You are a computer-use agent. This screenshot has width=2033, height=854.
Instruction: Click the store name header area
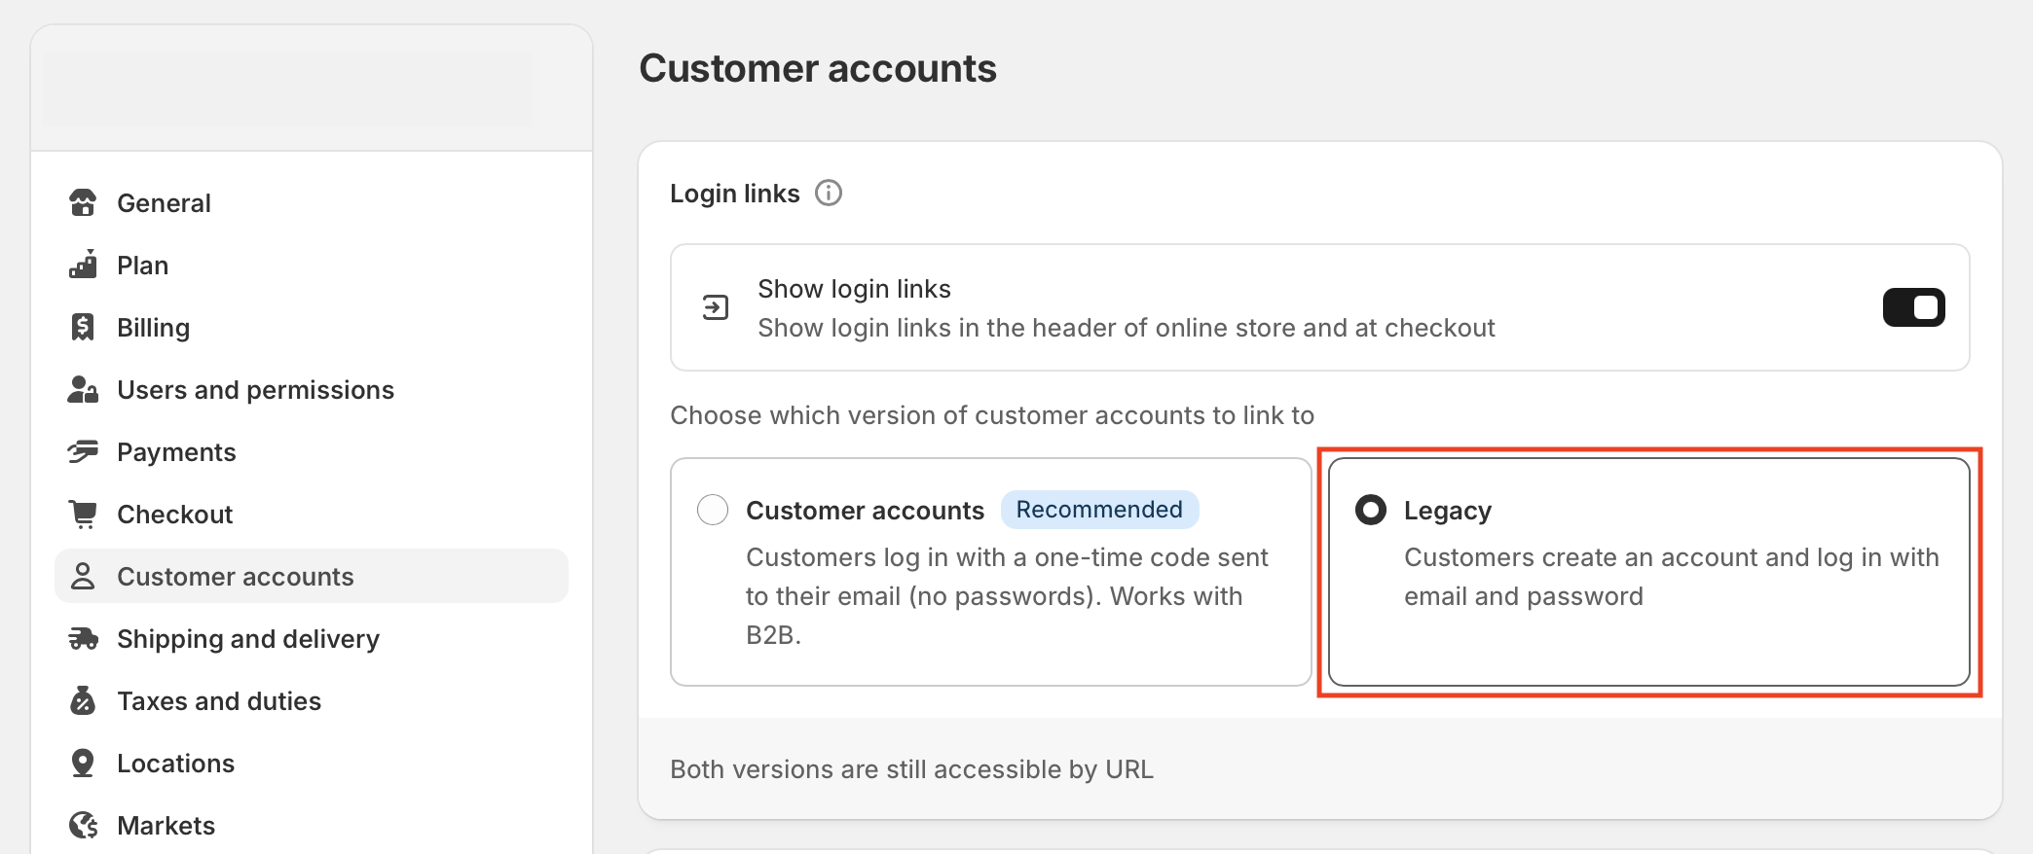click(287, 89)
